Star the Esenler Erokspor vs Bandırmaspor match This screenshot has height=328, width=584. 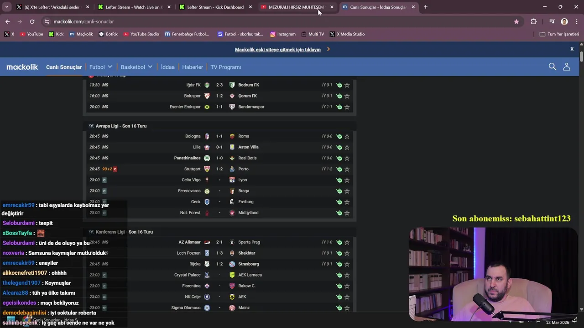click(347, 107)
